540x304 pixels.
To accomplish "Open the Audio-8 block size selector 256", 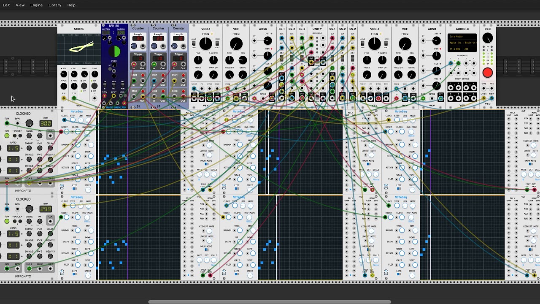I will 470,49.
